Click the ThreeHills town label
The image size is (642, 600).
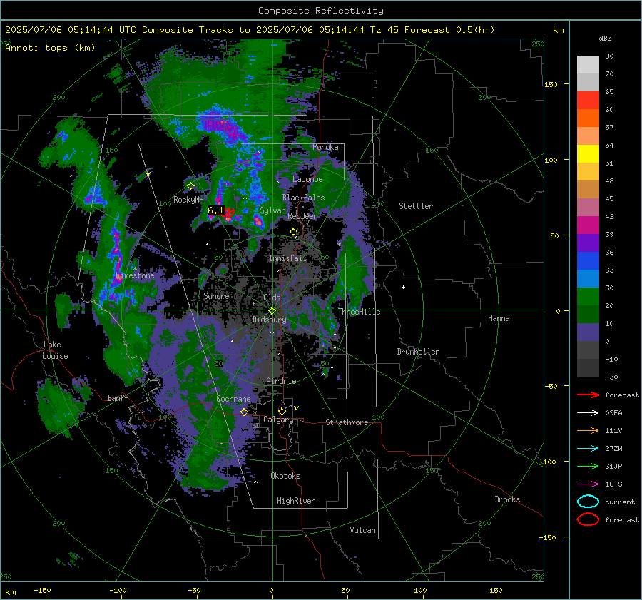pyautogui.click(x=359, y=312)
